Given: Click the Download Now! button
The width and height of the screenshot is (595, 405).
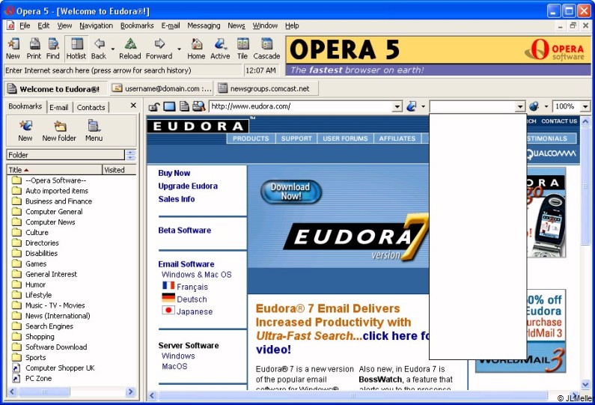Looking at the screenshot, I should 291,192.
